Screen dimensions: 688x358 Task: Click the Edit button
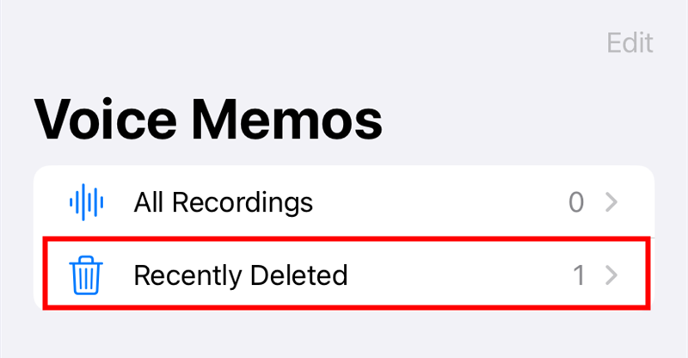[630, 43]
